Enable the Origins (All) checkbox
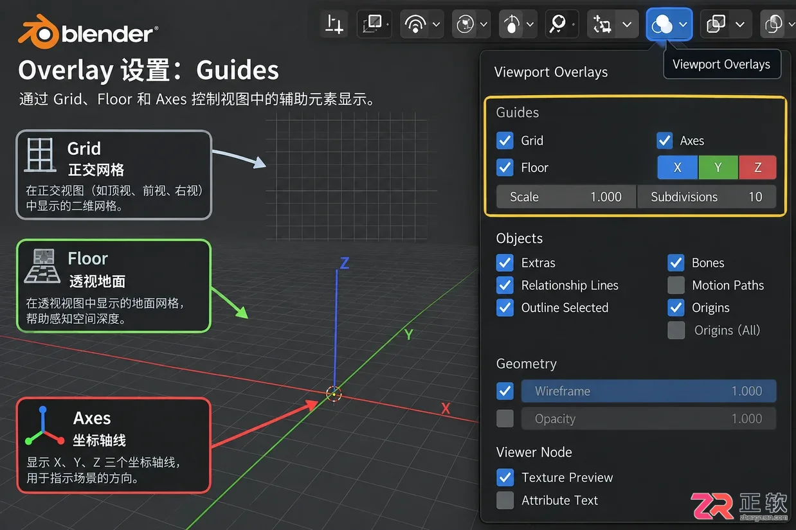 point(676,330)
